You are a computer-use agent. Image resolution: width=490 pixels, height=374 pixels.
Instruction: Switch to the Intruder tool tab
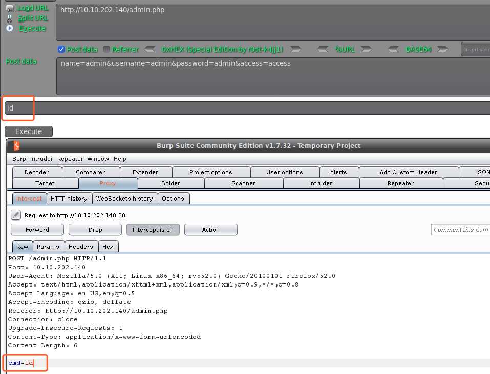pos(321,183)
